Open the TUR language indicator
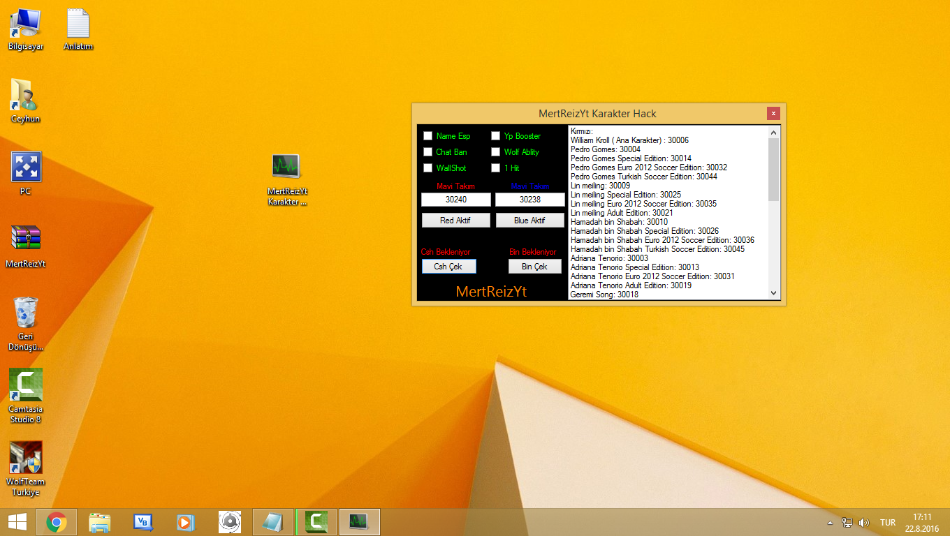 pos(888,522)
